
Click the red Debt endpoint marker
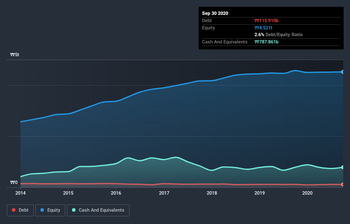click(343, 184)
